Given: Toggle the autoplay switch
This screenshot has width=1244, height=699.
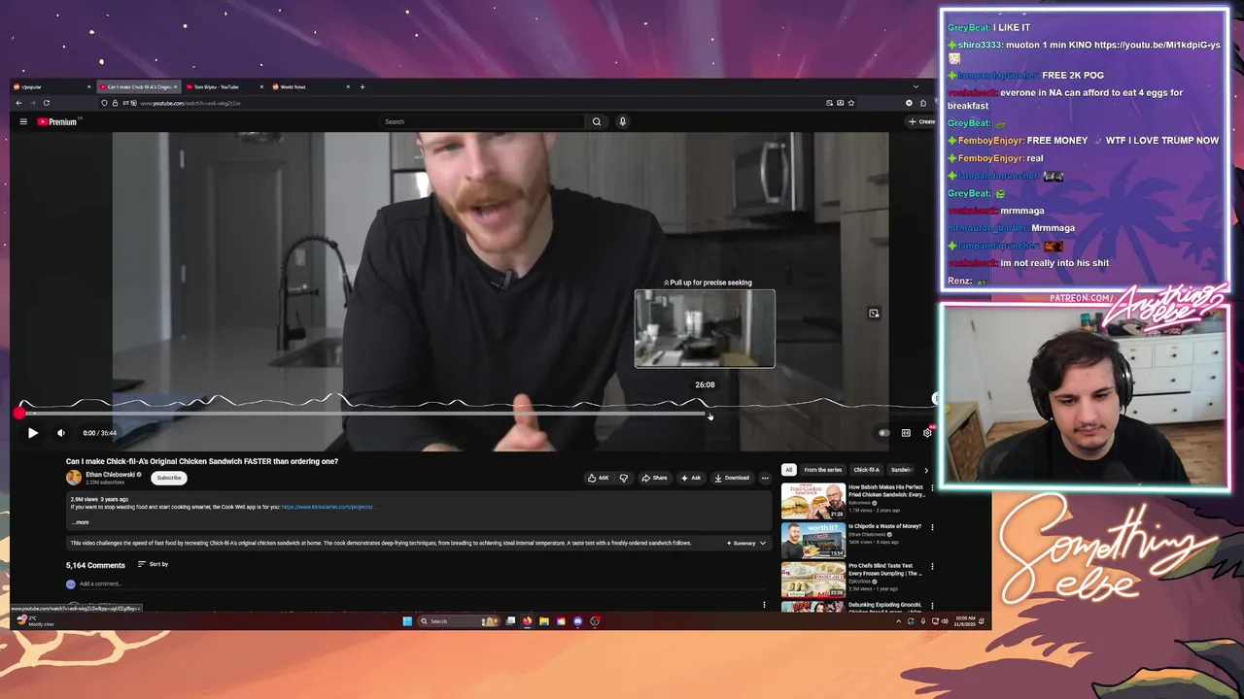Looking at the screenshot, I should coord(883,433).
